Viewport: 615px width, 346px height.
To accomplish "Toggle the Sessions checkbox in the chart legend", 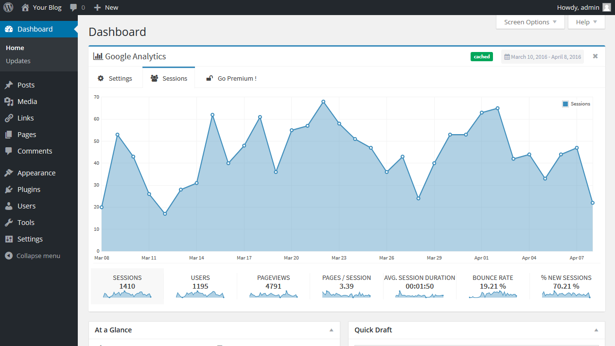I will (x=564, y=104).
